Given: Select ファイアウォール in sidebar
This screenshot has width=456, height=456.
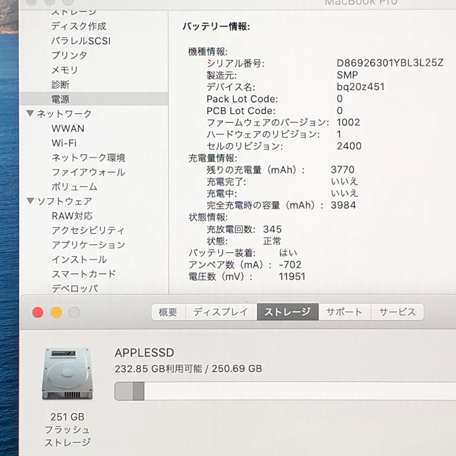Looking at the screenshot, I should [x=88, y=172].
